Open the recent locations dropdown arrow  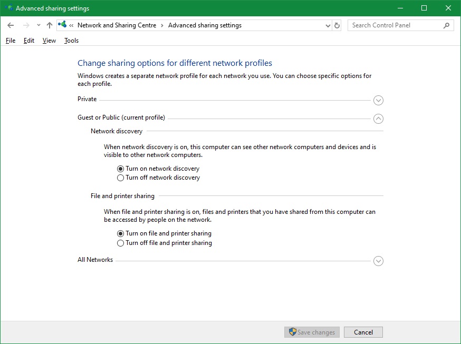pyautogui.click(x=39, y=25)
